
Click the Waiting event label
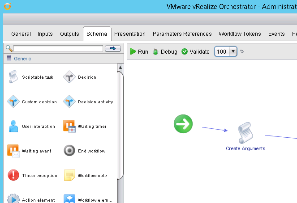[x=37, y=151]
